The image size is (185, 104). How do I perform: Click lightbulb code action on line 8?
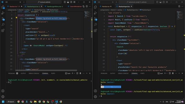(16, 18)
